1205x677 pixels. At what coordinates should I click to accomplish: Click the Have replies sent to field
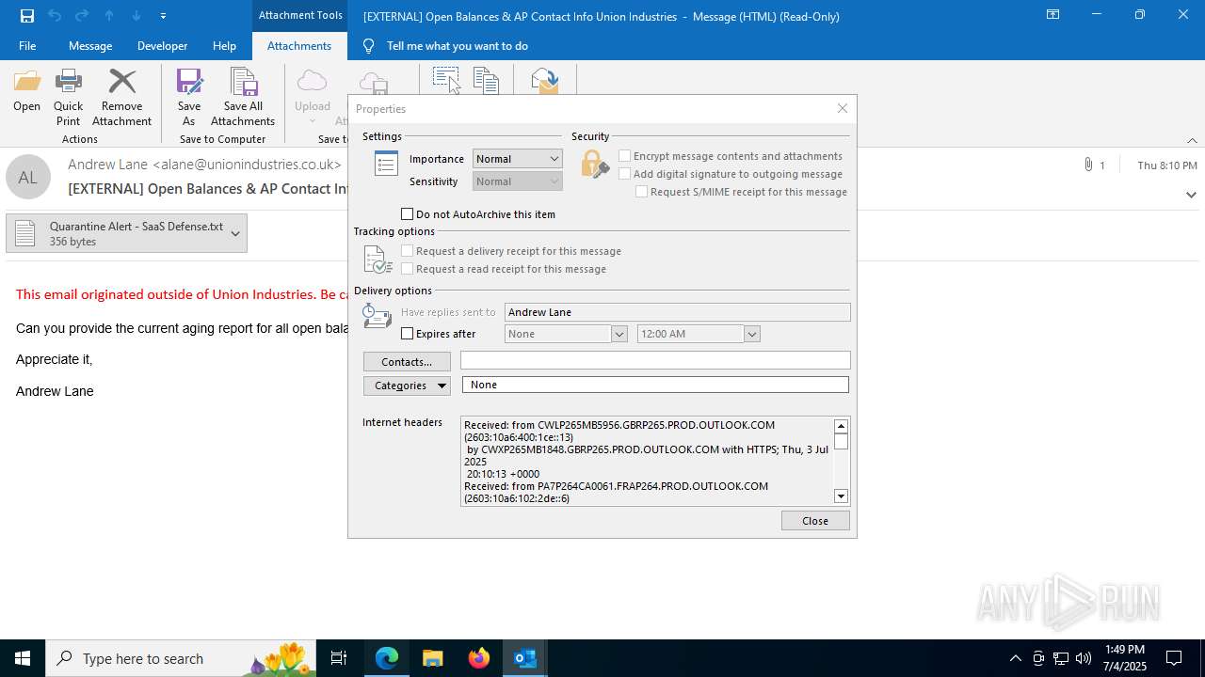coord(677,312)
